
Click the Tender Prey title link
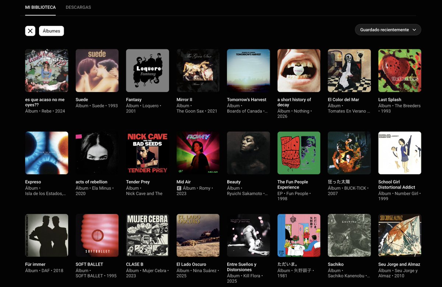pyautogui.click(x=138, y=182)
